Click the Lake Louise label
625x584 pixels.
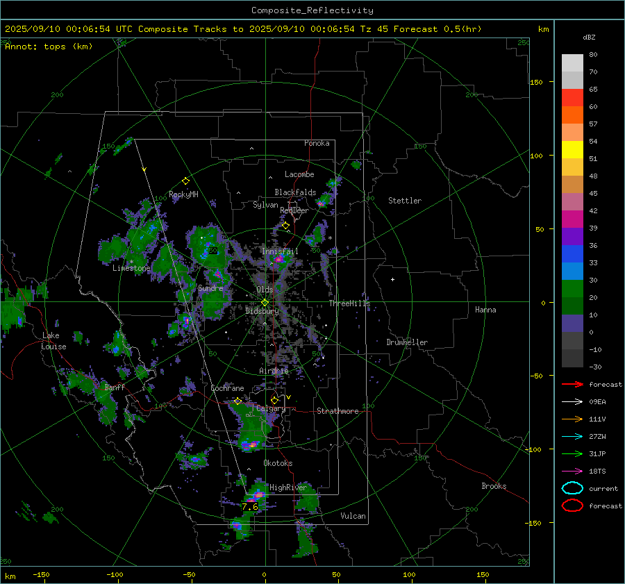point(53,341)
